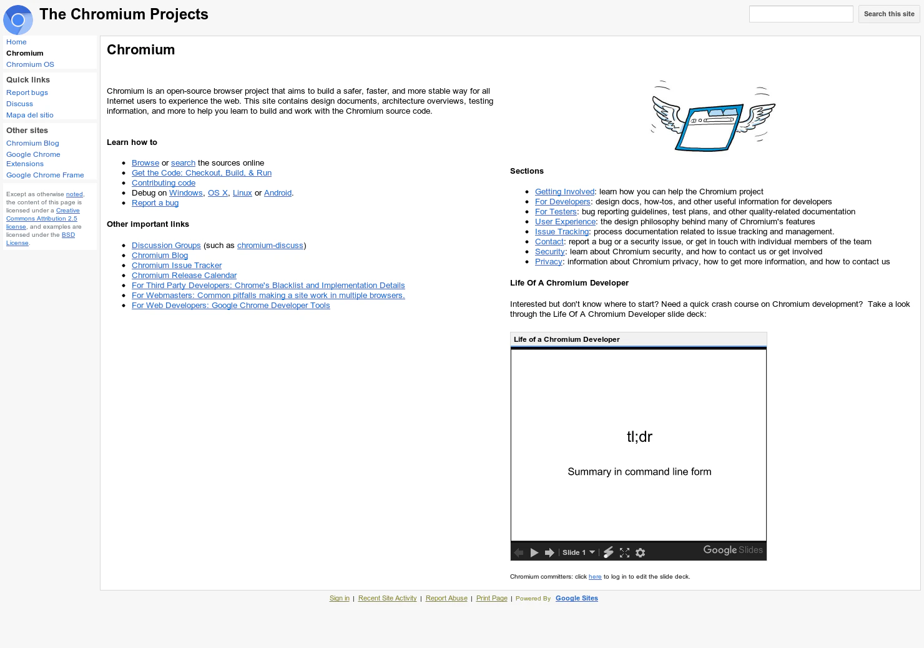Click the Google Slides logo in player
The height and width of the screenshot is (648, 924).
[x=733, y=550]
